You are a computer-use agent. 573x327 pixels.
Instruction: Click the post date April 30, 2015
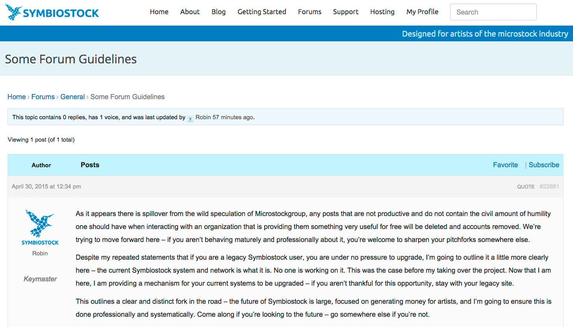coord(46,187)
